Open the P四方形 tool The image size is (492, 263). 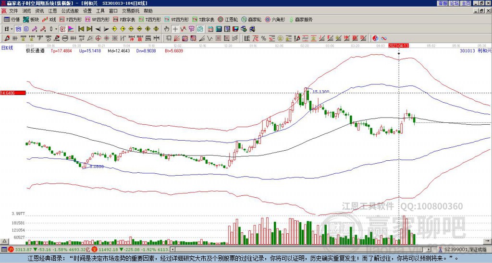71,19
